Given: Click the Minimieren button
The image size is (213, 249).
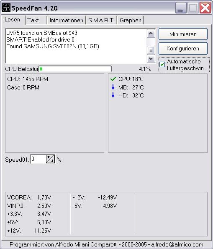Looking at the screenshot, I should 183,34.
